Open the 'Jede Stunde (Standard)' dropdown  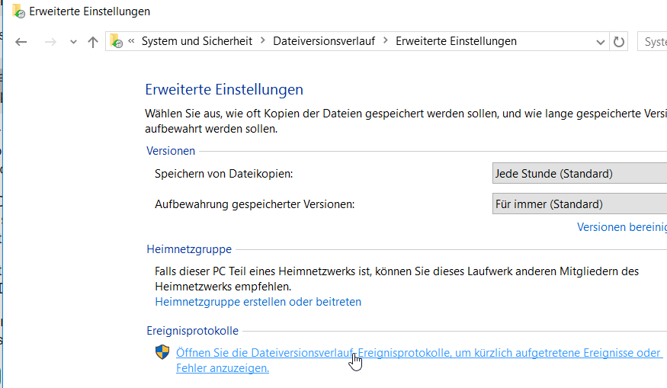point(579,174)
